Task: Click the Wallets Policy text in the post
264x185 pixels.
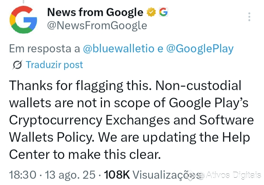Action: 51,137
